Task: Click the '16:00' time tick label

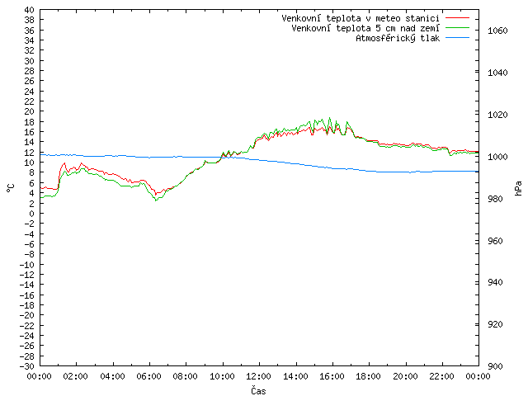Action: (332, 376)
